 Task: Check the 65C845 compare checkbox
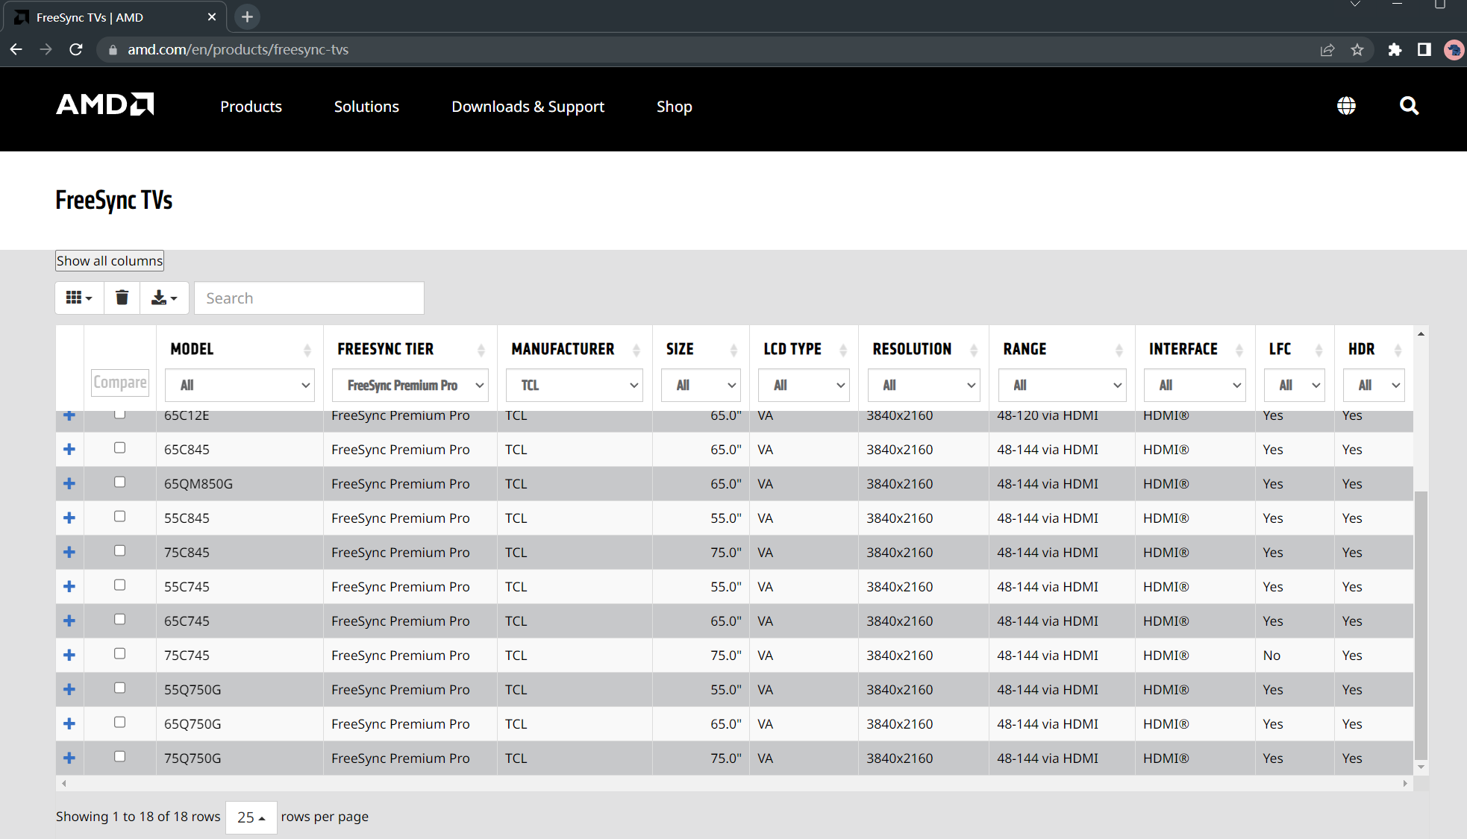click(x=119, y=447)
